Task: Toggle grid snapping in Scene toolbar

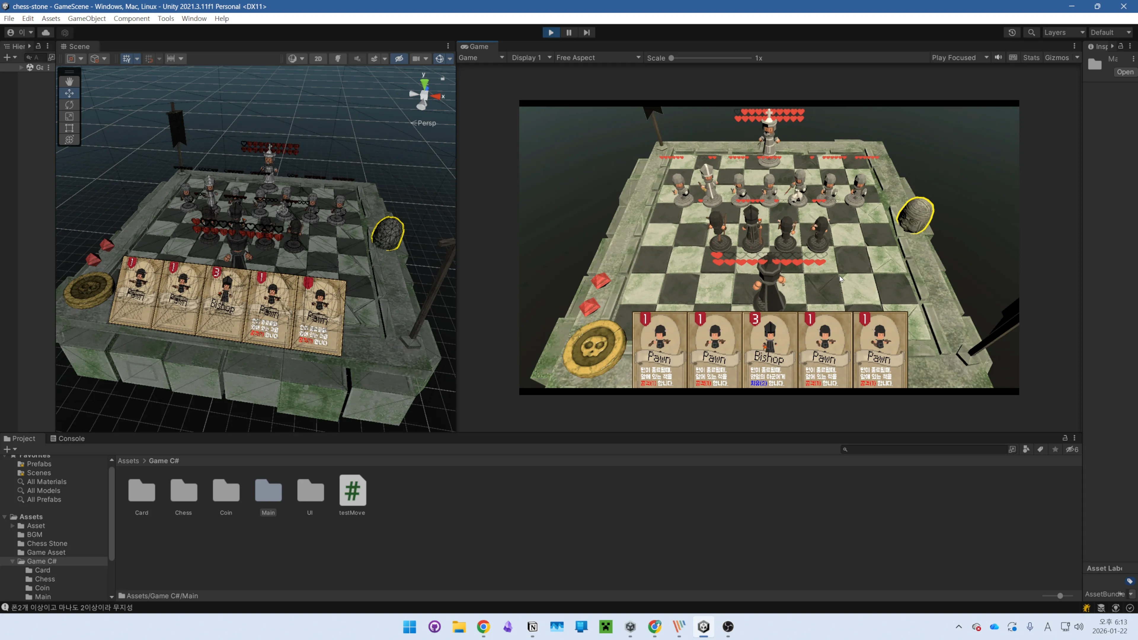Action: pos(149,58)
